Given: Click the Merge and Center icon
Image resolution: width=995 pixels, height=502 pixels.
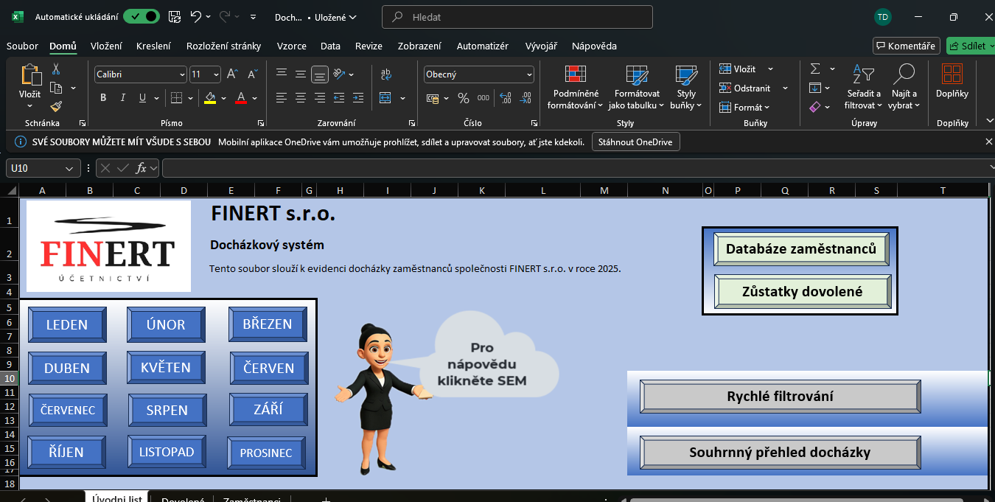Looking at the screenshot, I should coord(385,98).
